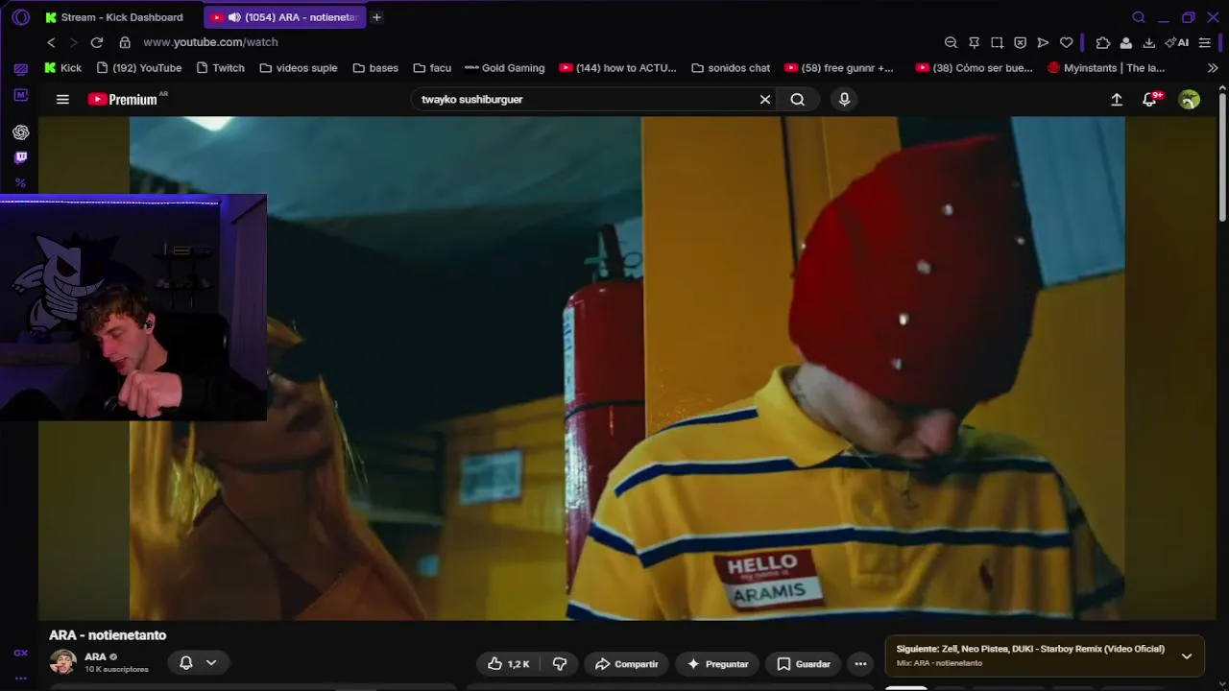Click the zoom out magnifier in address bar
1229x691 pixels.
[951, 42]
